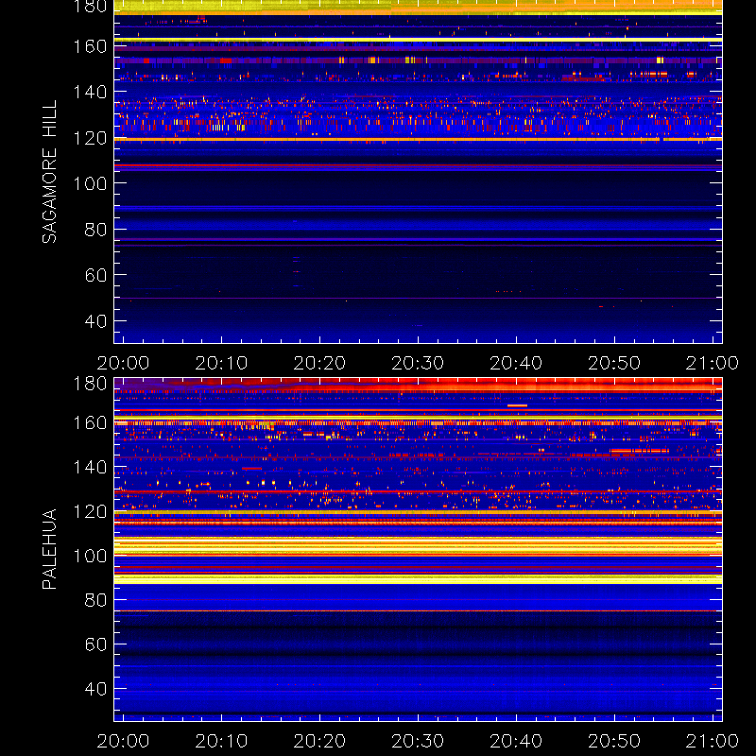Image resolution: width=756 pixels, height=756 pixels.
Task: Click inside the Palehua spectrogram plot
Action: pos(418,550)
